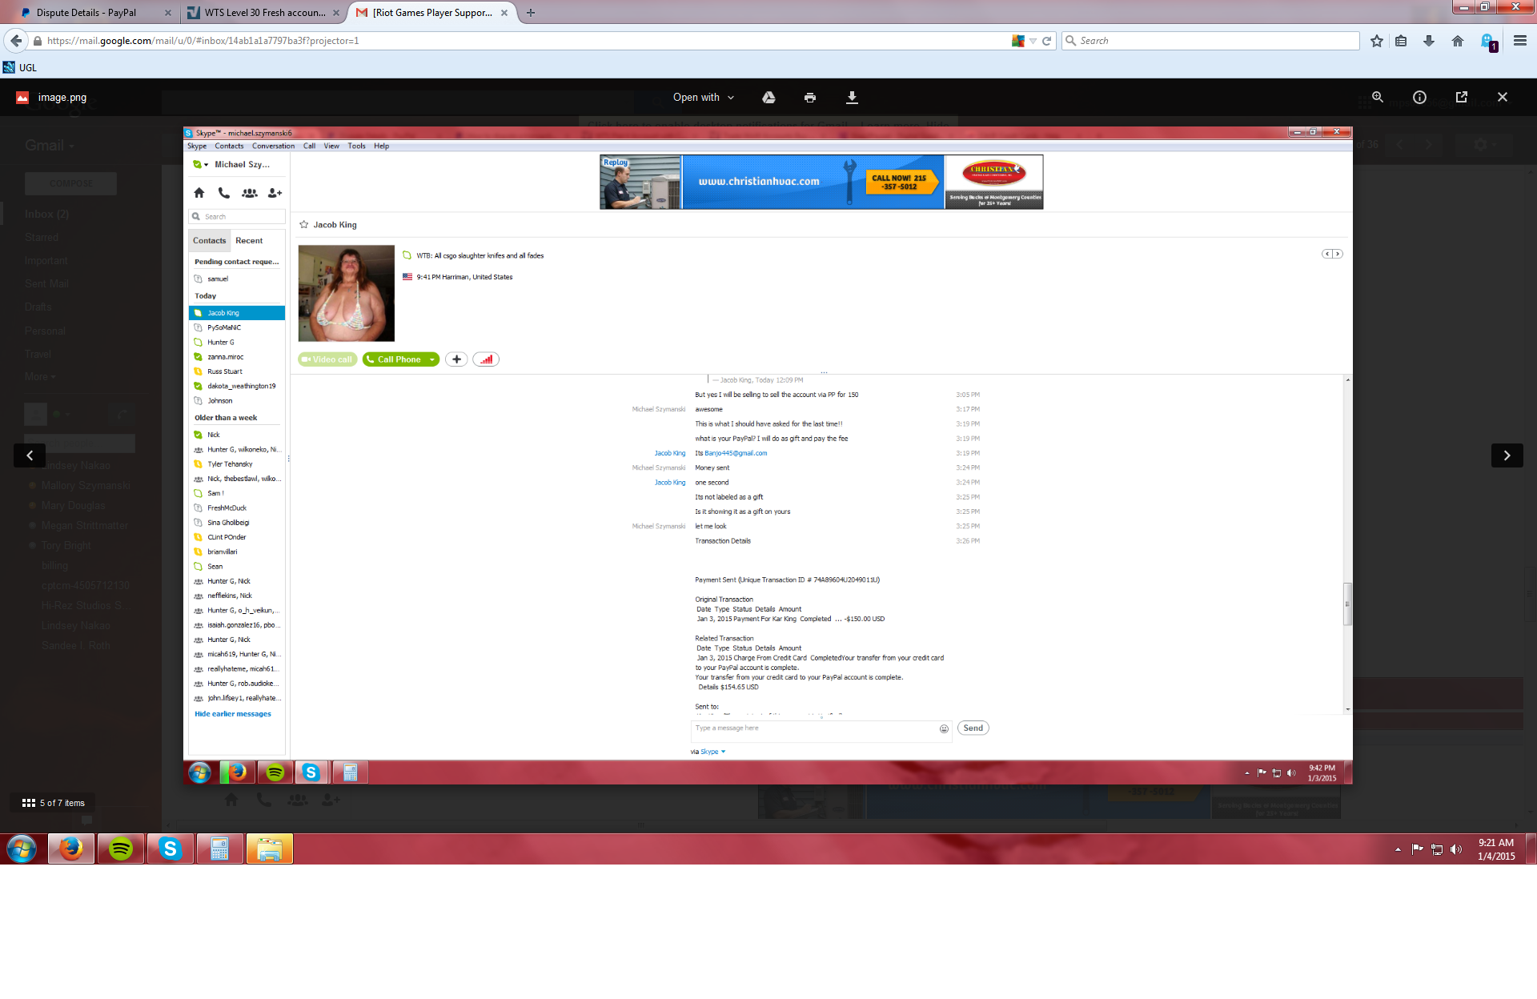Open the add-on icon with badge 1
The image size is (1537, 999).
(1488, 42)
